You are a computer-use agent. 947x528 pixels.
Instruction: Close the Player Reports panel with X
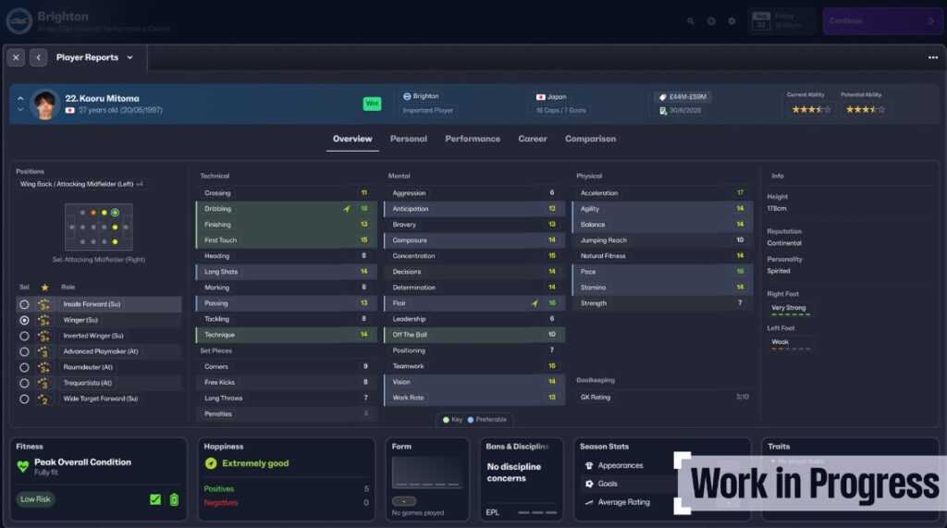(x=16, y=57)
